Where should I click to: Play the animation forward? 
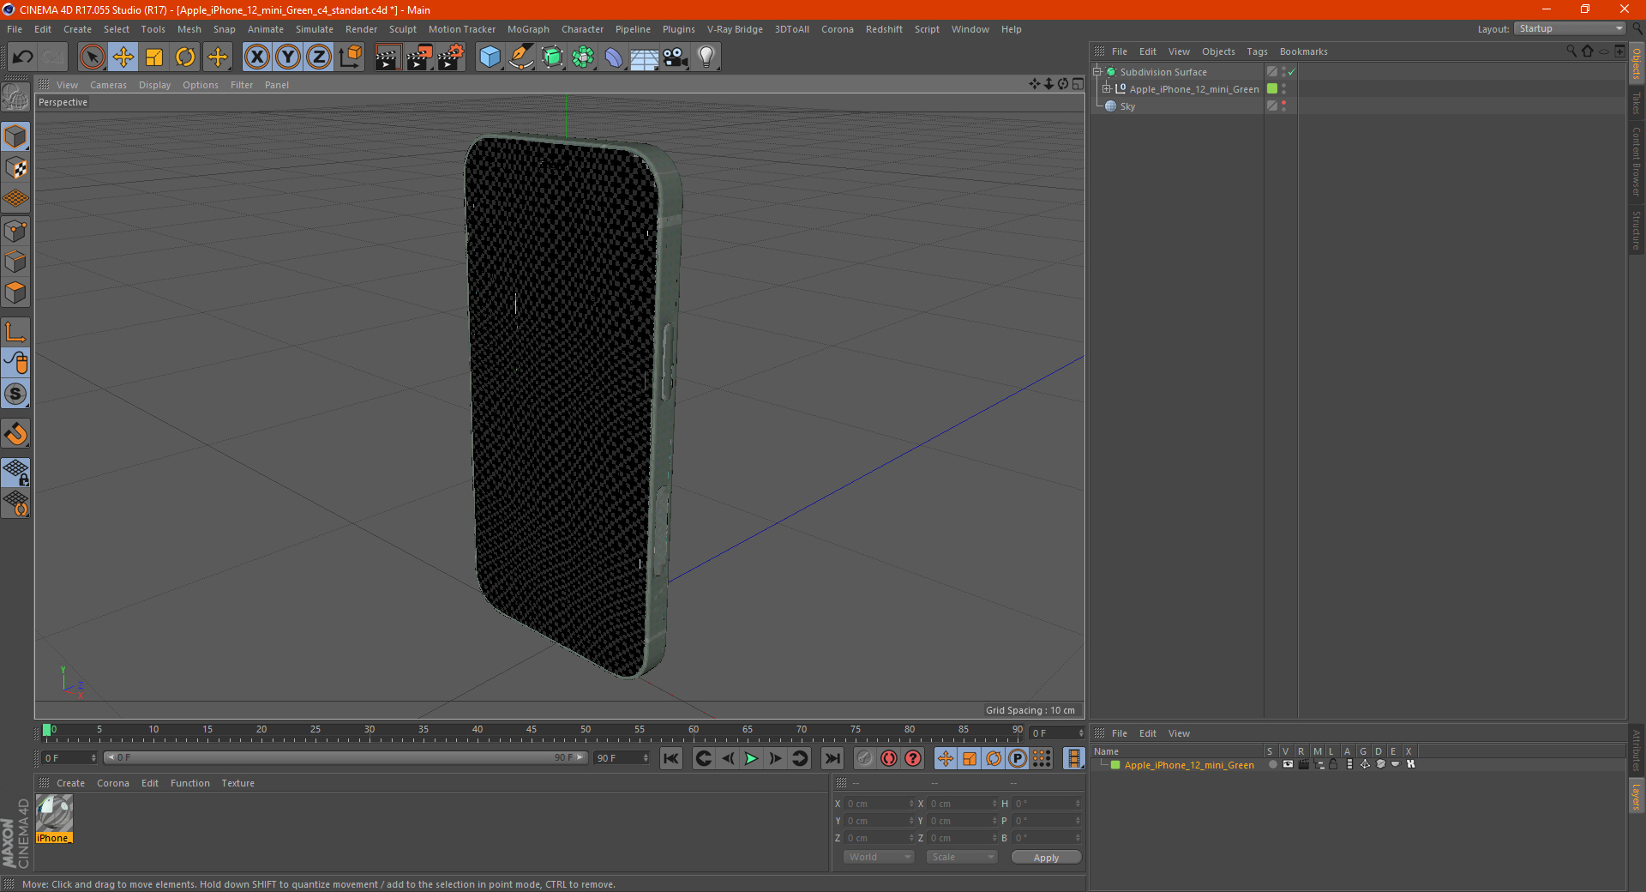pyautogui.click(x=751, y=758)
